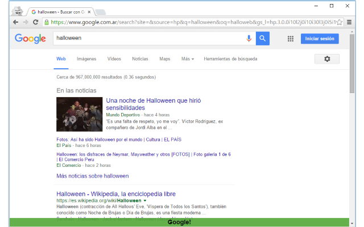Open a new tab button
This screenshot has width=364, height=227.
(x=101, y=12)
